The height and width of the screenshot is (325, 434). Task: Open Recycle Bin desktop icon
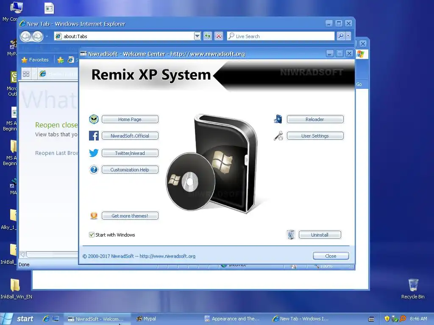pyautogui.click(x=413, y=289)
